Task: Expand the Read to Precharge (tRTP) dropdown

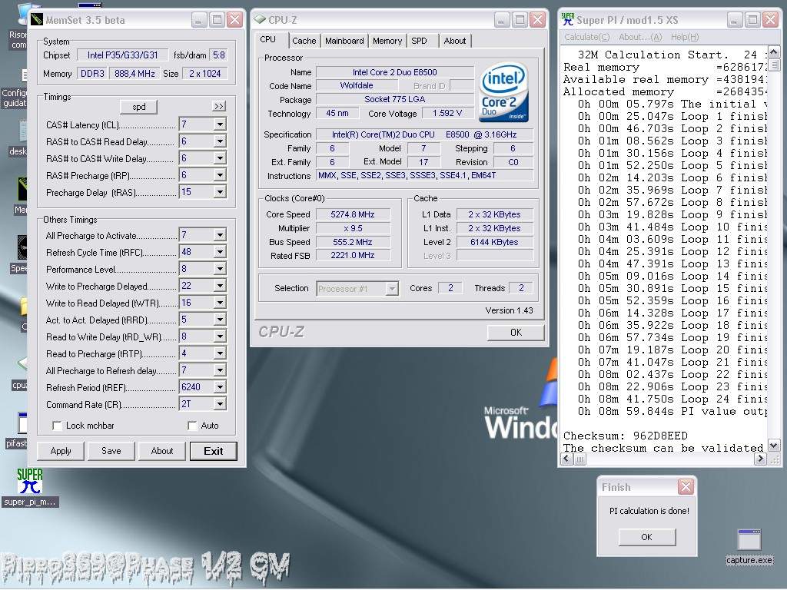Action: 220,353
